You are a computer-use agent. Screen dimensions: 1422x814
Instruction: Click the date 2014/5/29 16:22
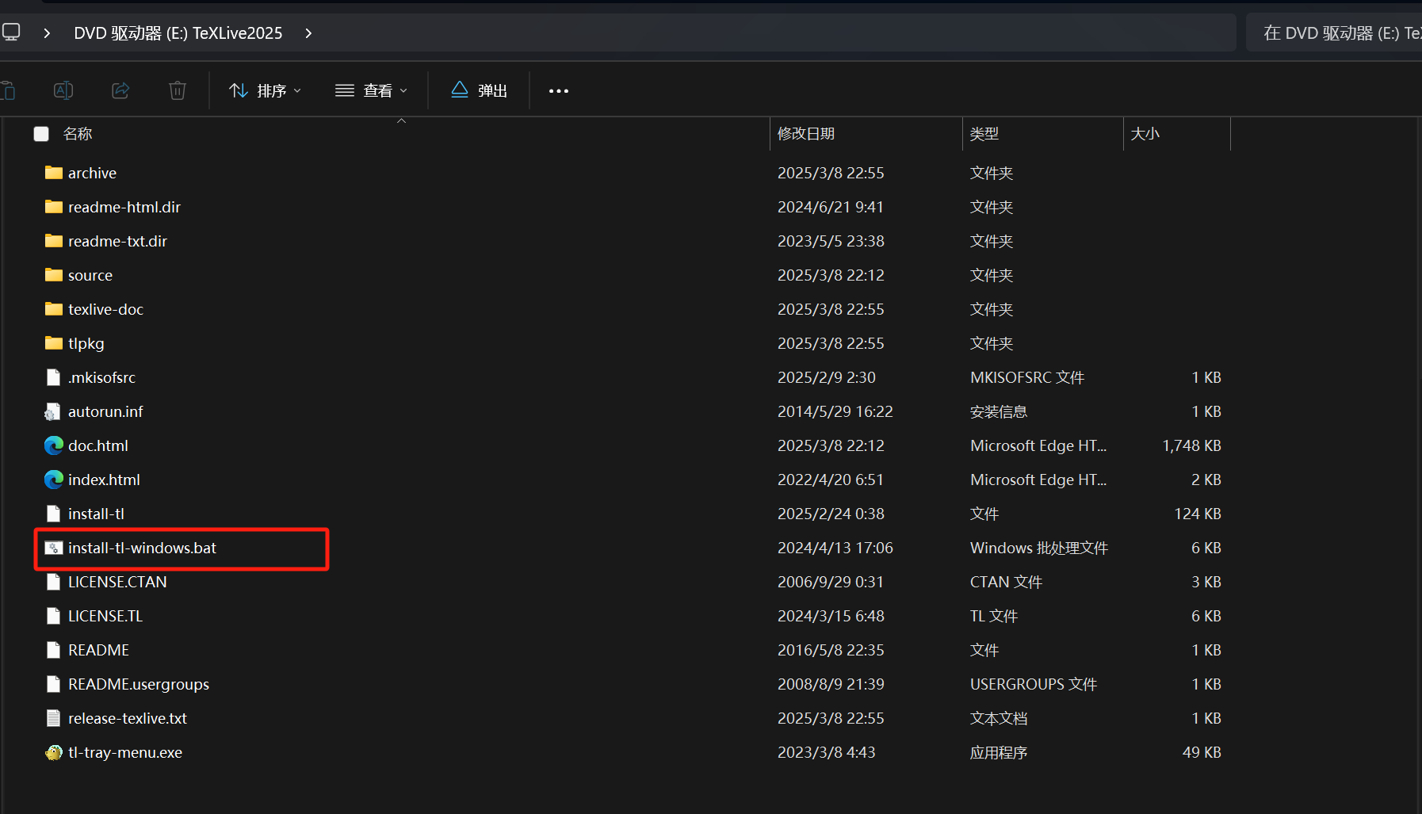[x=835, y=411]
